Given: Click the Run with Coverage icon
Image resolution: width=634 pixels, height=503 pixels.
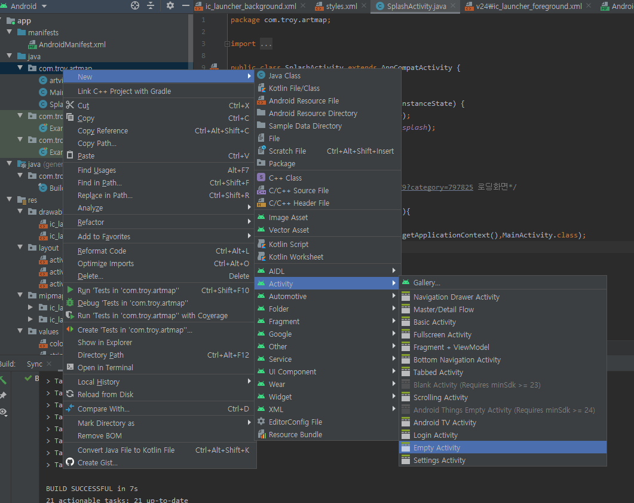Looking at the screenshot, I should coord(70,315).
